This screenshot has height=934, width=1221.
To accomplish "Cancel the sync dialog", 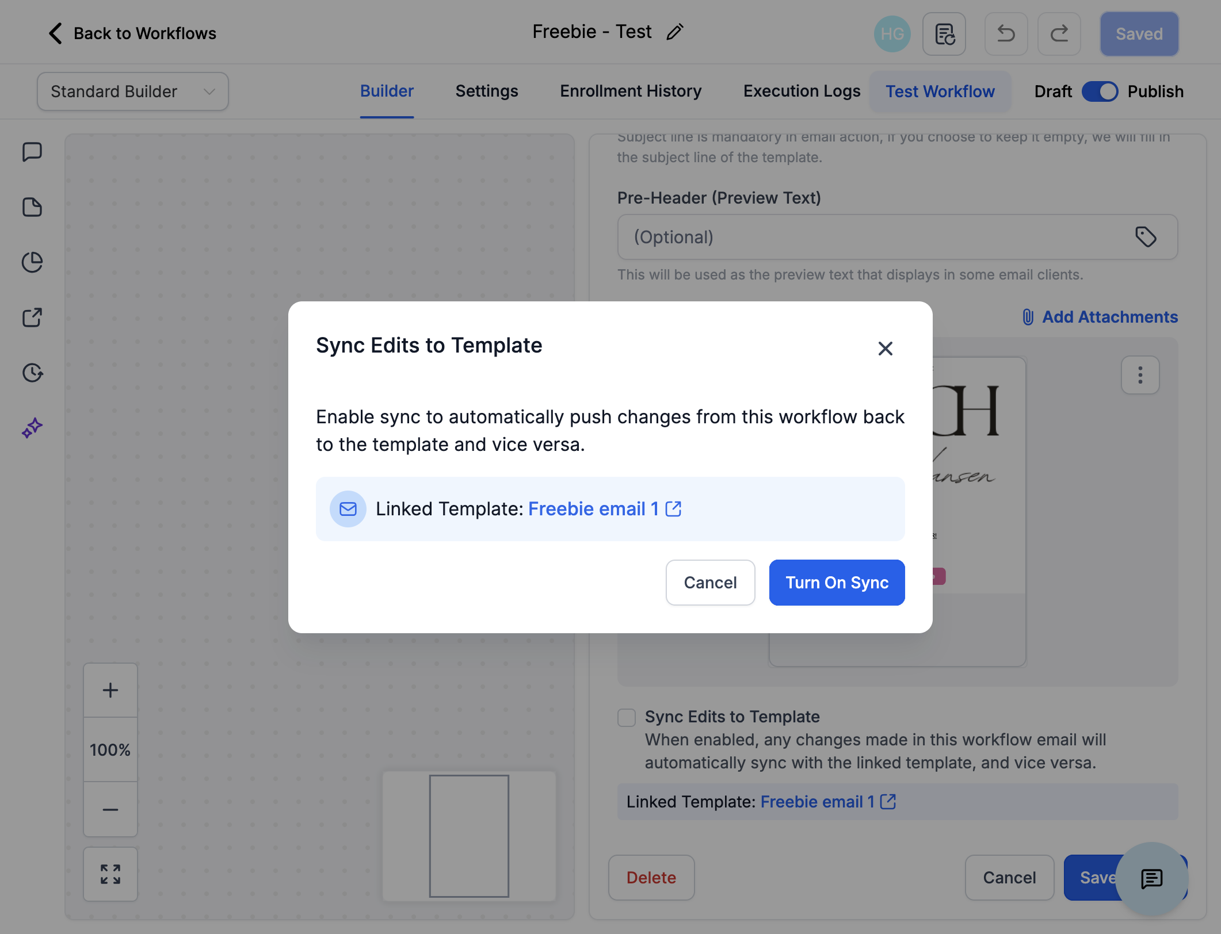I will pos(710,583).
